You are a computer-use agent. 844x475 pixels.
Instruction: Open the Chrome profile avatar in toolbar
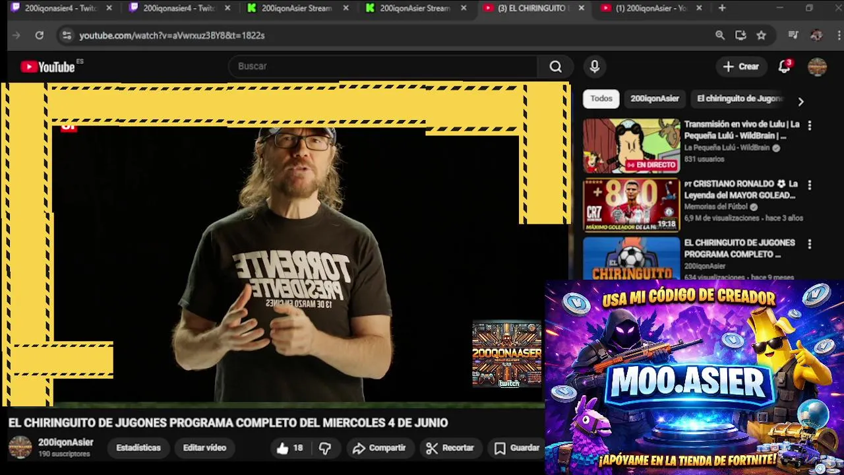click(816, 36)
